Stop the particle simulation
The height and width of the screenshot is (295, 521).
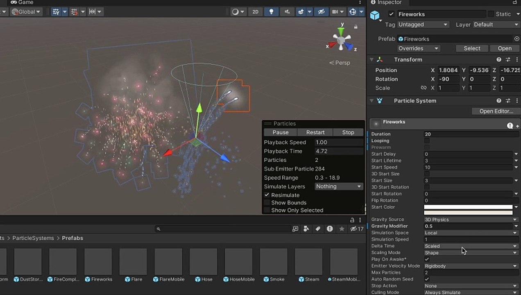click(348, 132)
